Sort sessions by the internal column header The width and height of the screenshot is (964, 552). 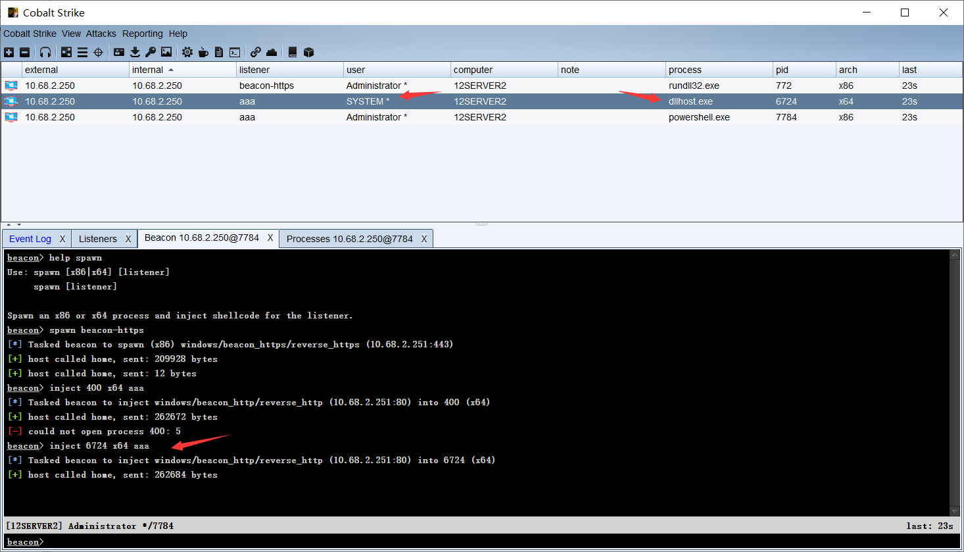[x=183, y=70]
